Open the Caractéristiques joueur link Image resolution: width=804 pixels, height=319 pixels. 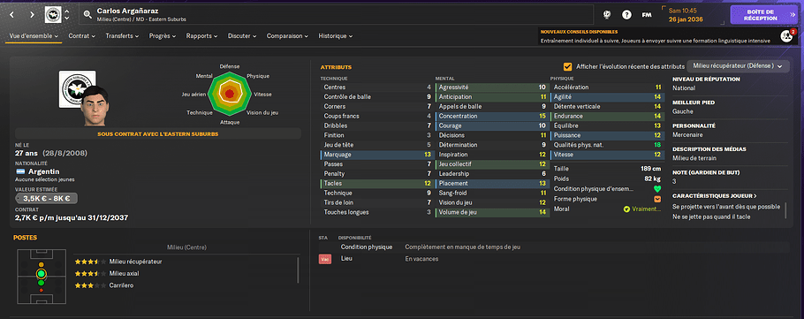pyautogui.click(x=714, y=196)
